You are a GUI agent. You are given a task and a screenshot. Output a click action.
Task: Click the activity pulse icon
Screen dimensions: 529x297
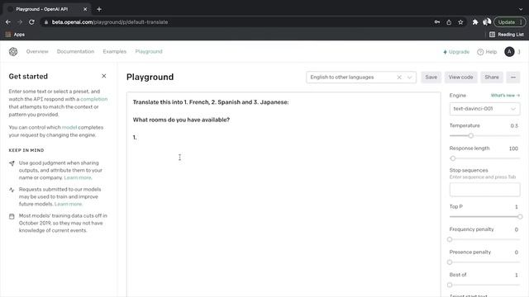click(x=12, y=190)
